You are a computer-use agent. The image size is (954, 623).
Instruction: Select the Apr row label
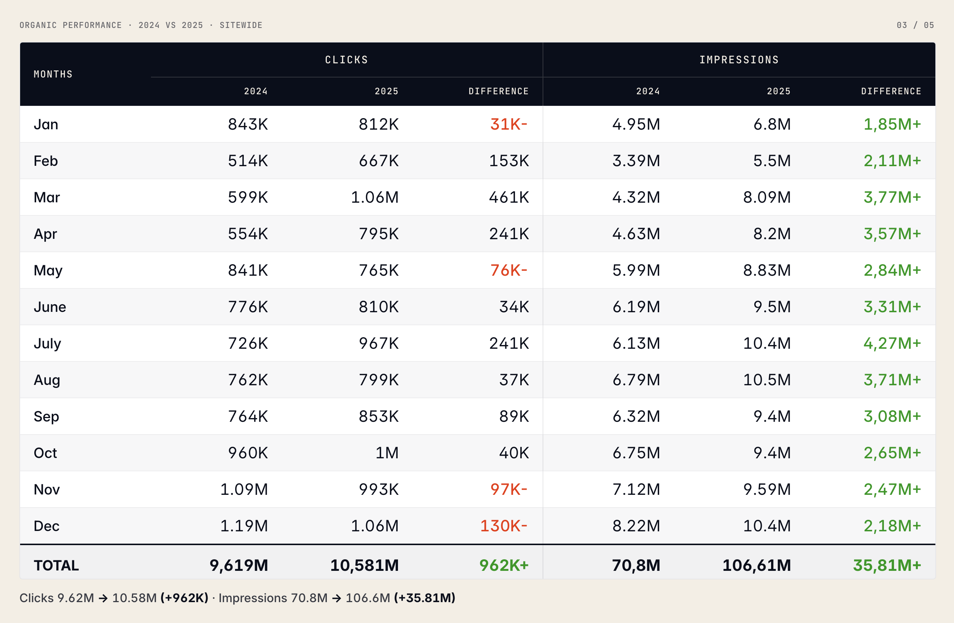[x=45, y=234]
